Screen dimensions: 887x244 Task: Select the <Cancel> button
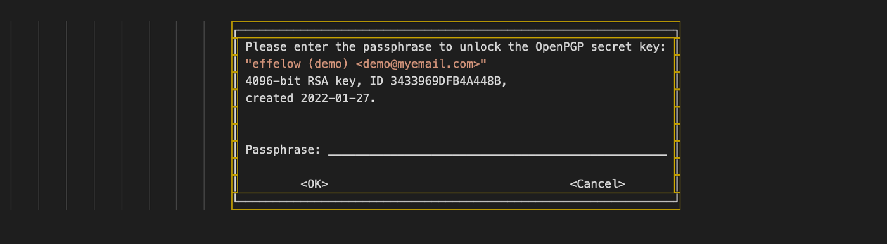[x=597, y=184]
